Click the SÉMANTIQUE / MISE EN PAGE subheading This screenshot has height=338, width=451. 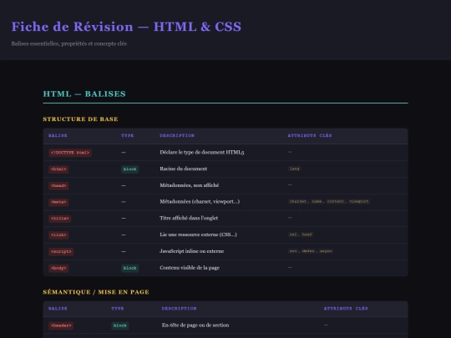click(96, 292)
